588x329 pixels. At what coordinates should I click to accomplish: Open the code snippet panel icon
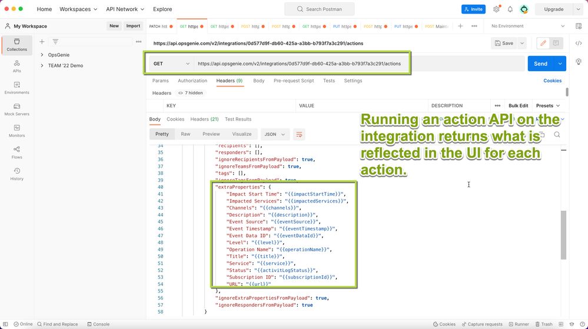click(579, 43)
